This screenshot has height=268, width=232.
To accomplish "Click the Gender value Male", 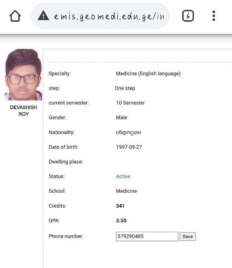I will (x=122, y=117).
